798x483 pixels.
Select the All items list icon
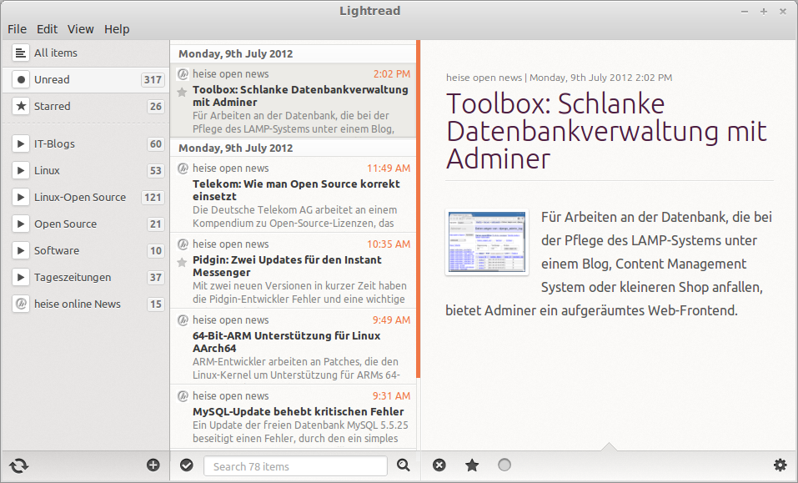pos(21,53)
